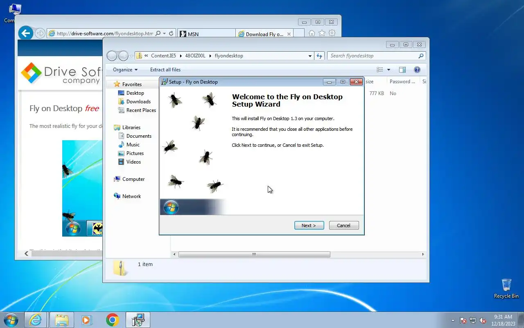Click the Content.IE5 breadcrumb segment

(x=163, y=56)
